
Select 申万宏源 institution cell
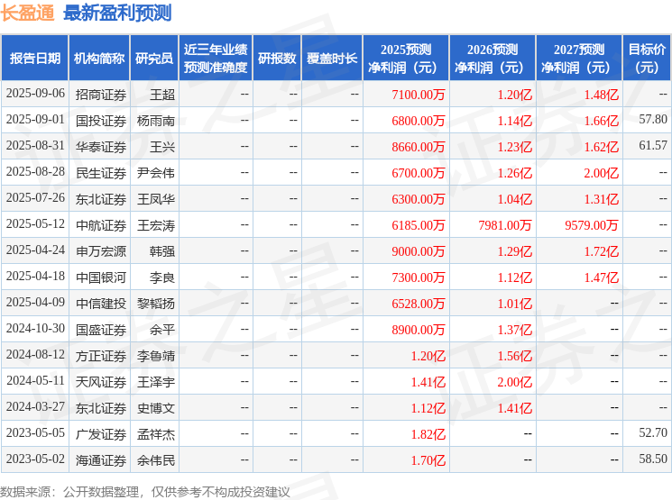(x=101, y=251)
